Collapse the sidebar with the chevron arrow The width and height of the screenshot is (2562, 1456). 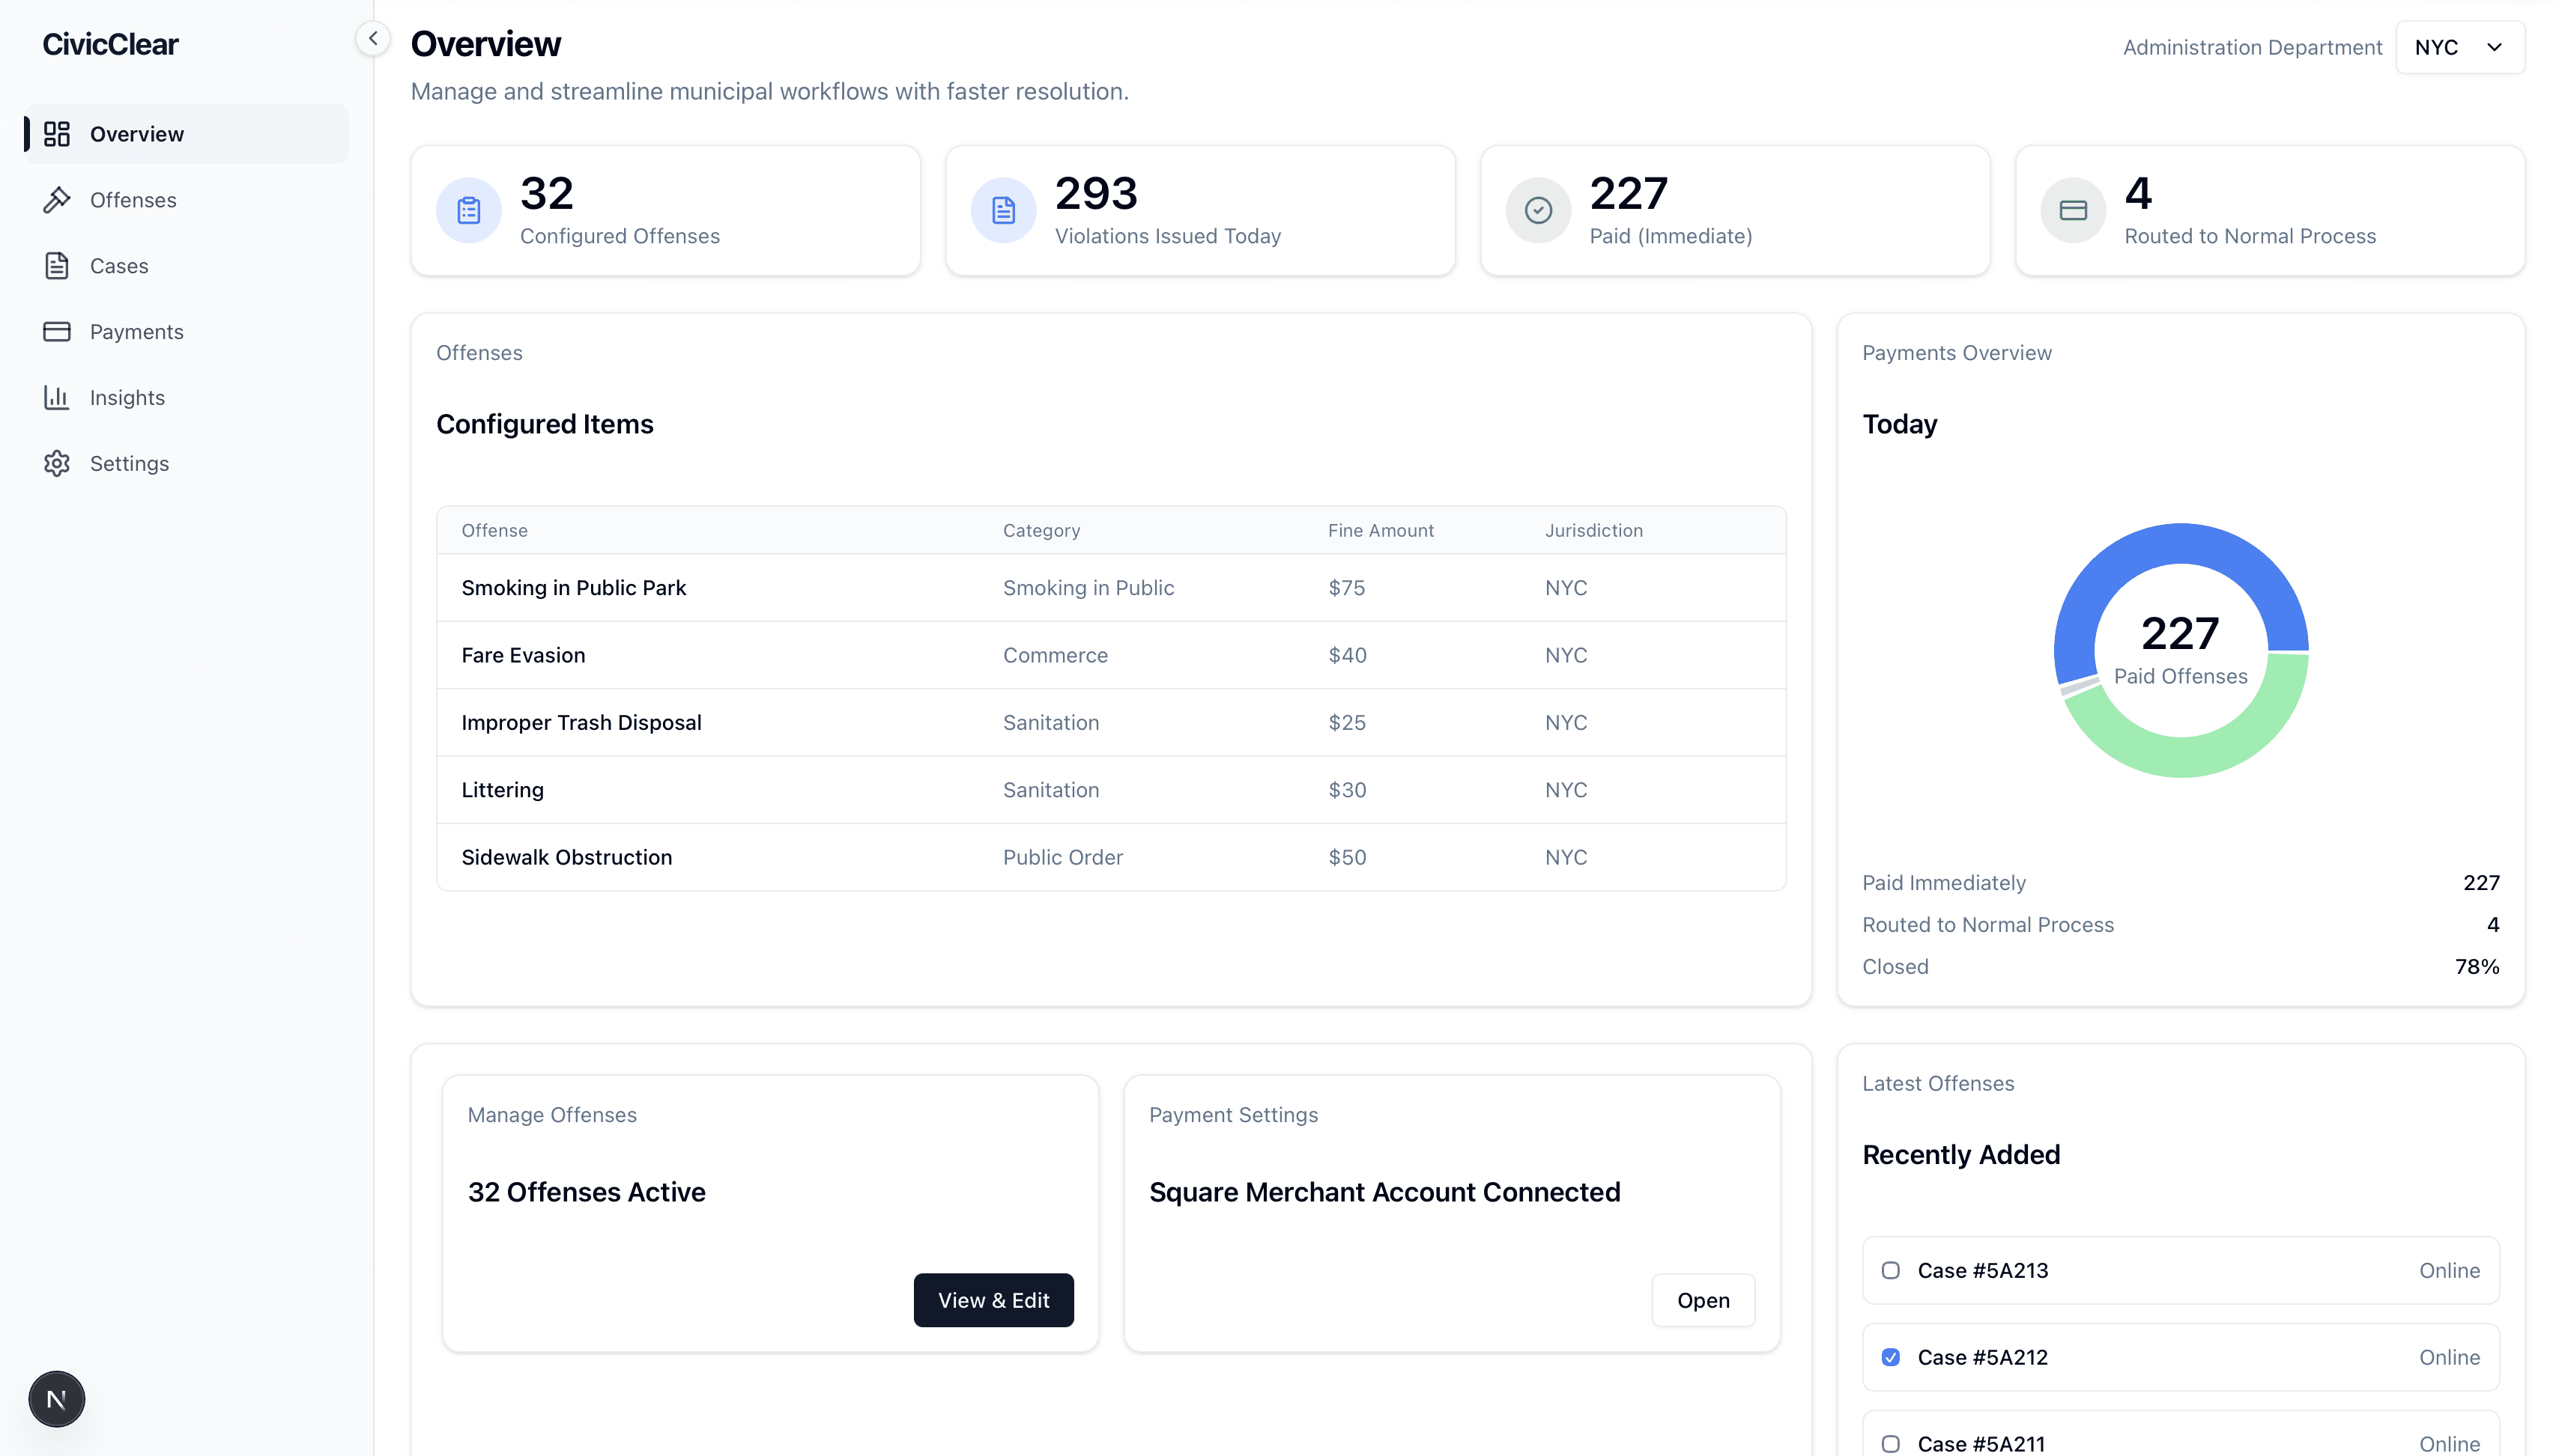[373, 38]
